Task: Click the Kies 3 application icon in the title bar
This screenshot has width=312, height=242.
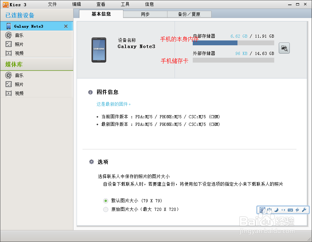Action: point(4,4)
